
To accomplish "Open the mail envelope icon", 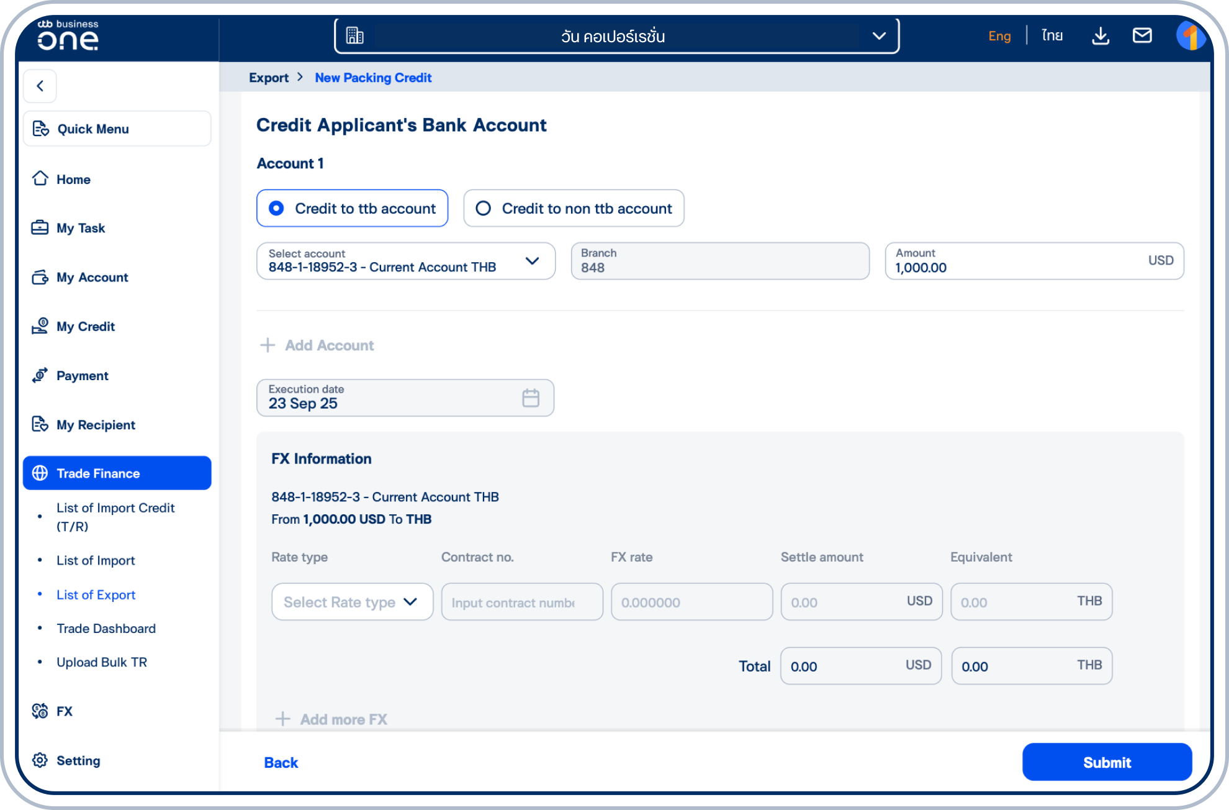I will tap(1143, 35).
